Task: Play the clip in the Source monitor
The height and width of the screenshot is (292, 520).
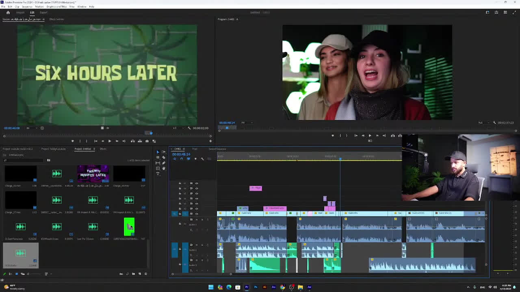Action: pyautogui.click(x=109, y=141)
